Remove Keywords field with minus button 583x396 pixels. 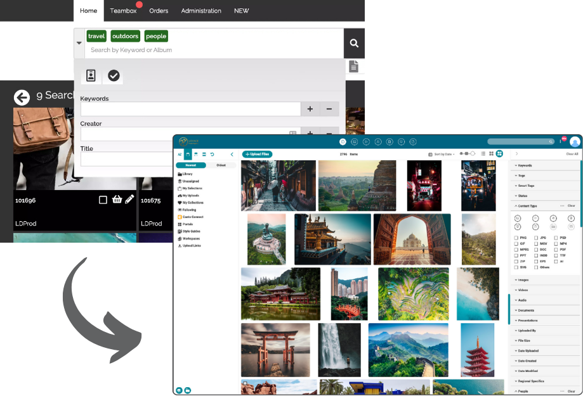(329, 109)
